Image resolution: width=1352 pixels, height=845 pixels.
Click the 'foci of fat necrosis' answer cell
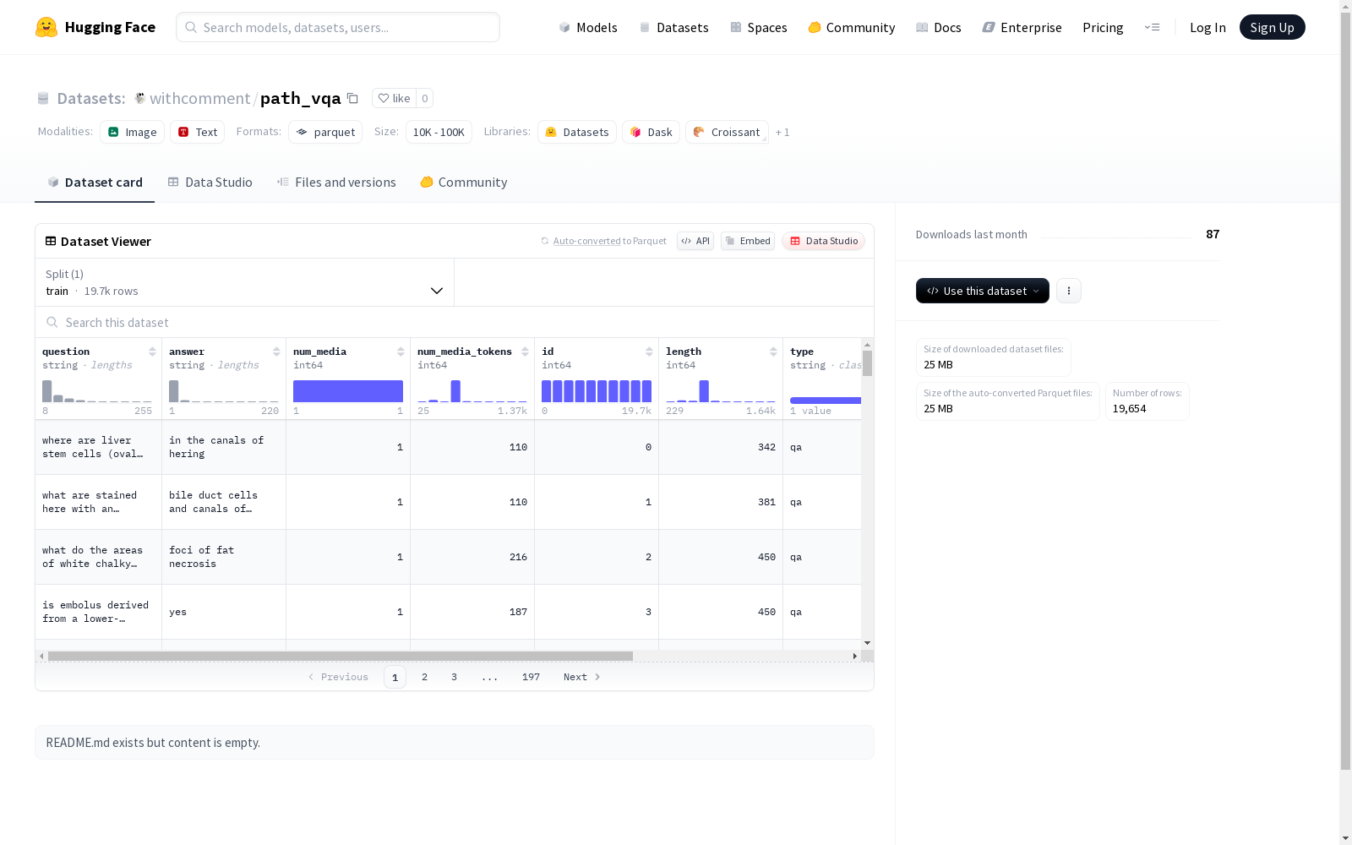click(x=224, y=557)
